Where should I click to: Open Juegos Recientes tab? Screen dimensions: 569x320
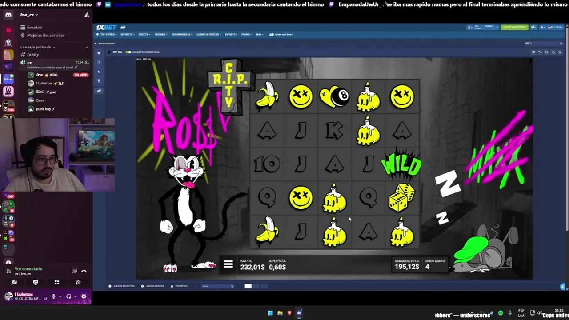coord(122,286)
